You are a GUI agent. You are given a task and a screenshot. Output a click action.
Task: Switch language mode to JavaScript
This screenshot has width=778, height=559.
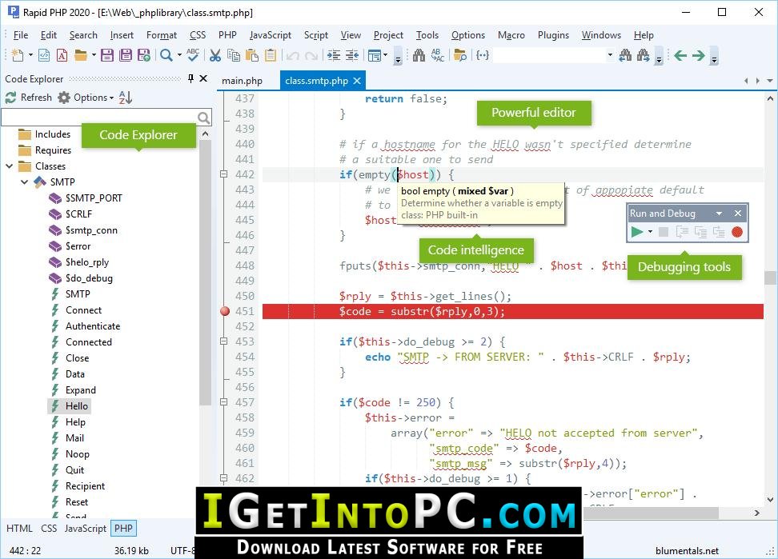pyautogui.click(x=86, y=529)
